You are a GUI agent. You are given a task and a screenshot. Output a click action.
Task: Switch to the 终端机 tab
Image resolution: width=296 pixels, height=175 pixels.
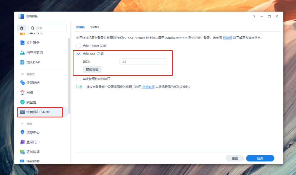coord(80,27)
